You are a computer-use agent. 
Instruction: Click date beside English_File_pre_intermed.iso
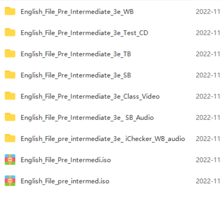208,181
